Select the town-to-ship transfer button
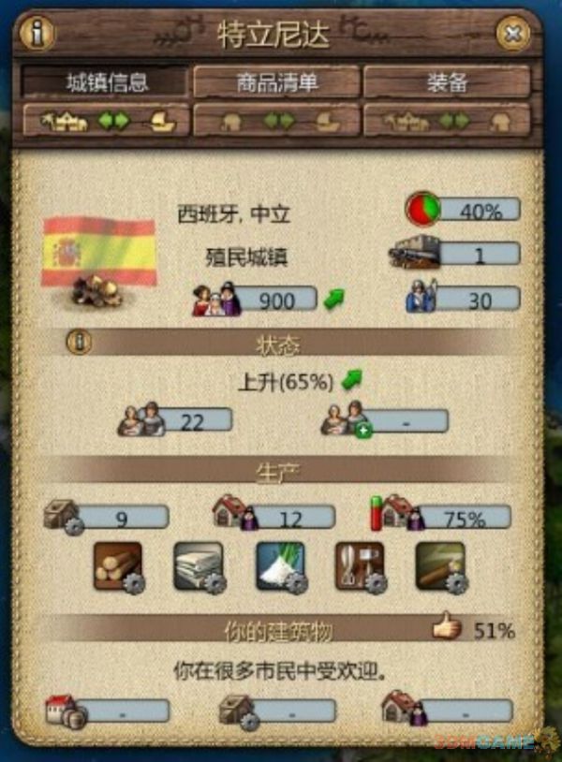The height and width of the screenshot is (762, 562). 106,120
